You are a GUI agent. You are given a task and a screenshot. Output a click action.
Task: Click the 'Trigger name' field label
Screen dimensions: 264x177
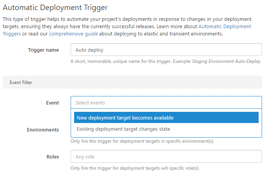[43, 50]
